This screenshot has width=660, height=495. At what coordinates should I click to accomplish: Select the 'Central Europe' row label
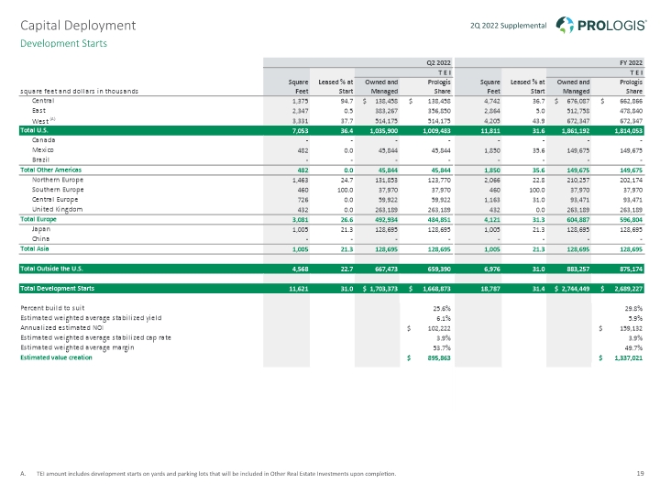click(x=55, y=200)
